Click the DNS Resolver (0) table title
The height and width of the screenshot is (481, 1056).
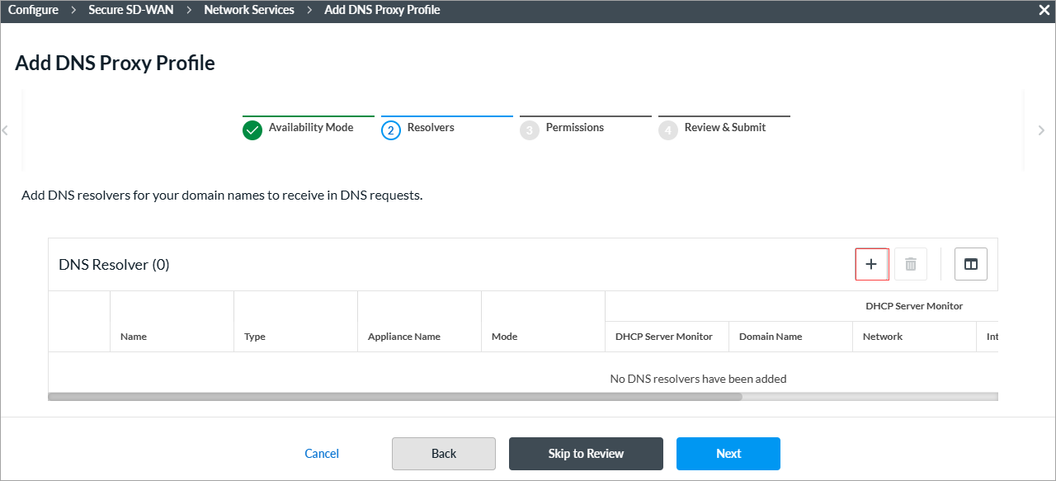(114, 265)
